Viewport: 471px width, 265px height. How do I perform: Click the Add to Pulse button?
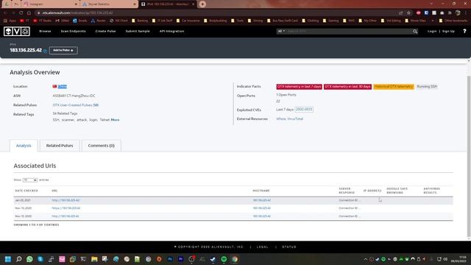[x=63, y=50]
